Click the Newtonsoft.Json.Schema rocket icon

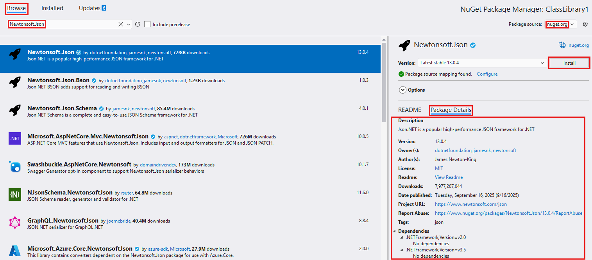[15, 110]
